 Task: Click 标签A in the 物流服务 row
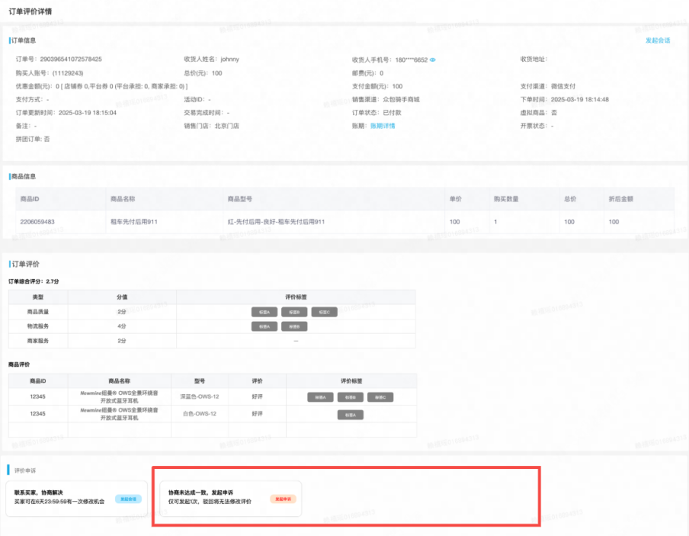point(264,326)
